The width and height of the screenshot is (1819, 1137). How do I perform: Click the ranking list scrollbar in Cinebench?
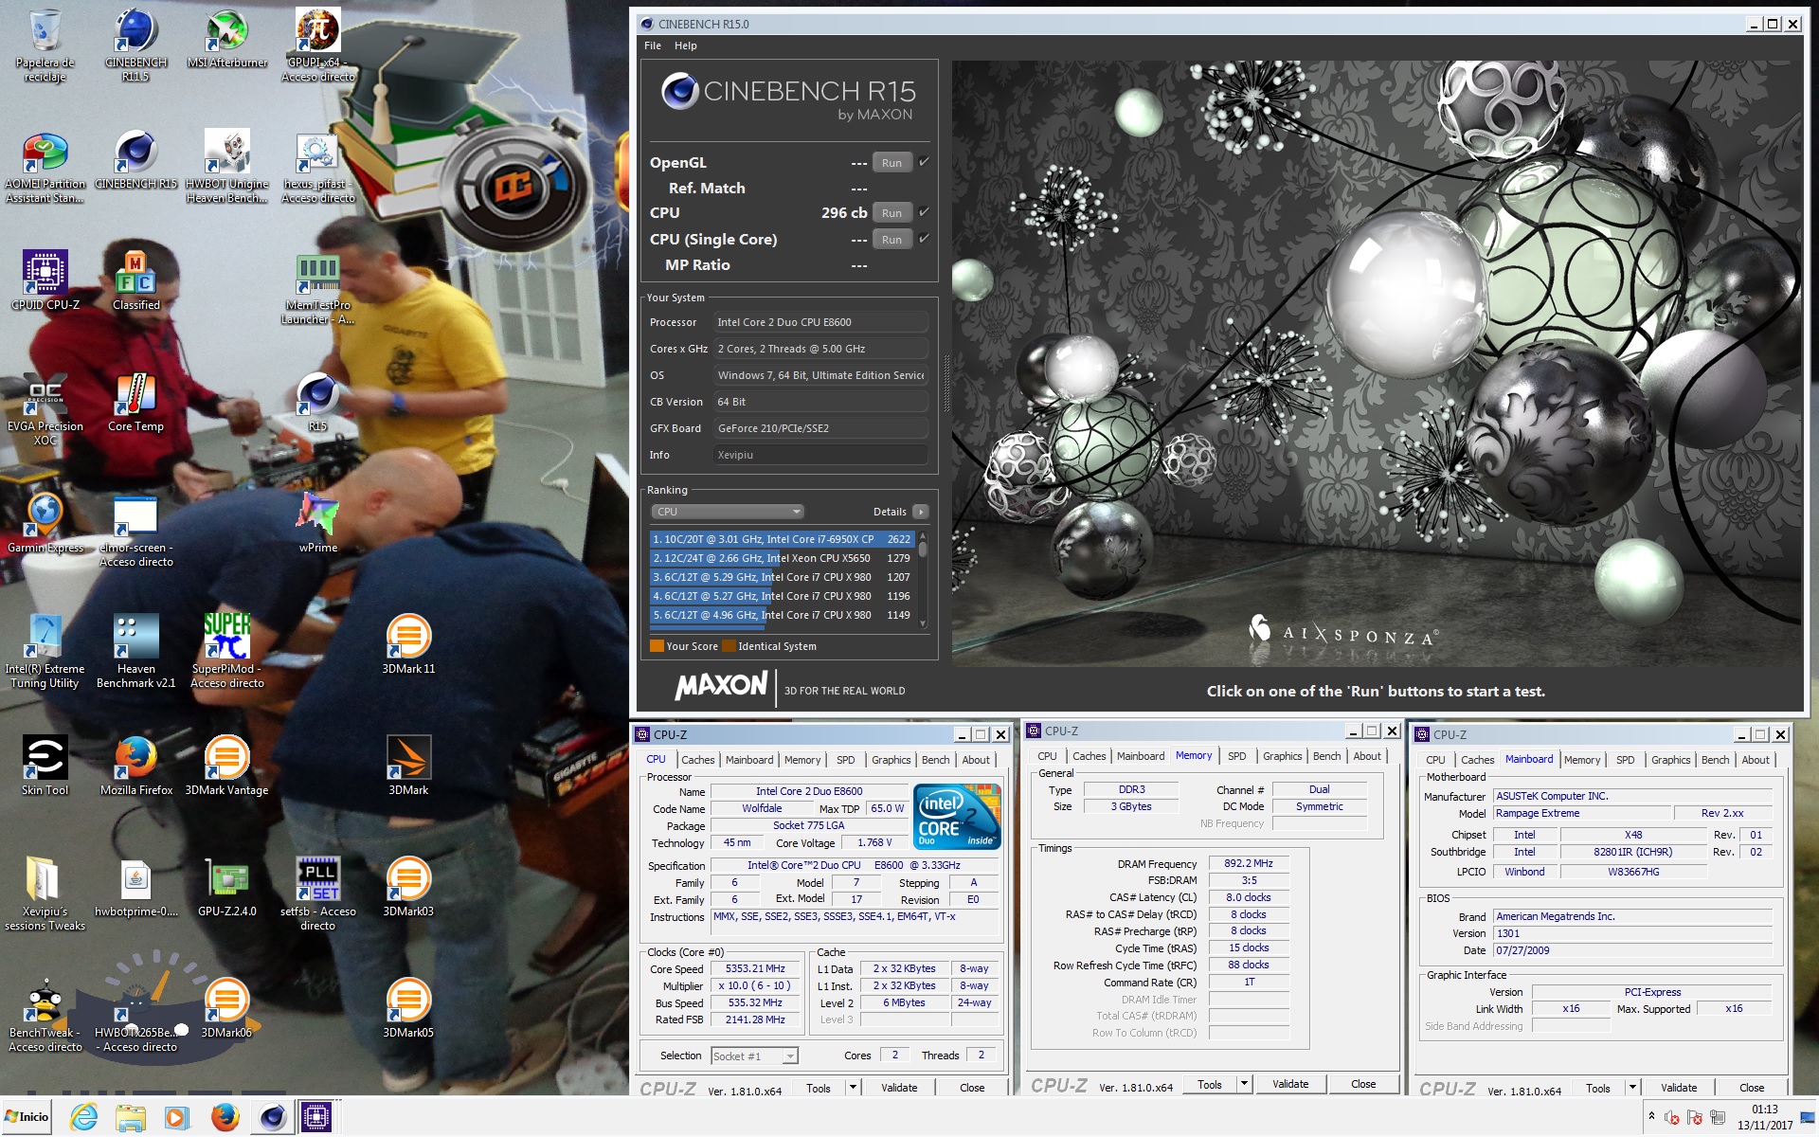coord(923,578)
